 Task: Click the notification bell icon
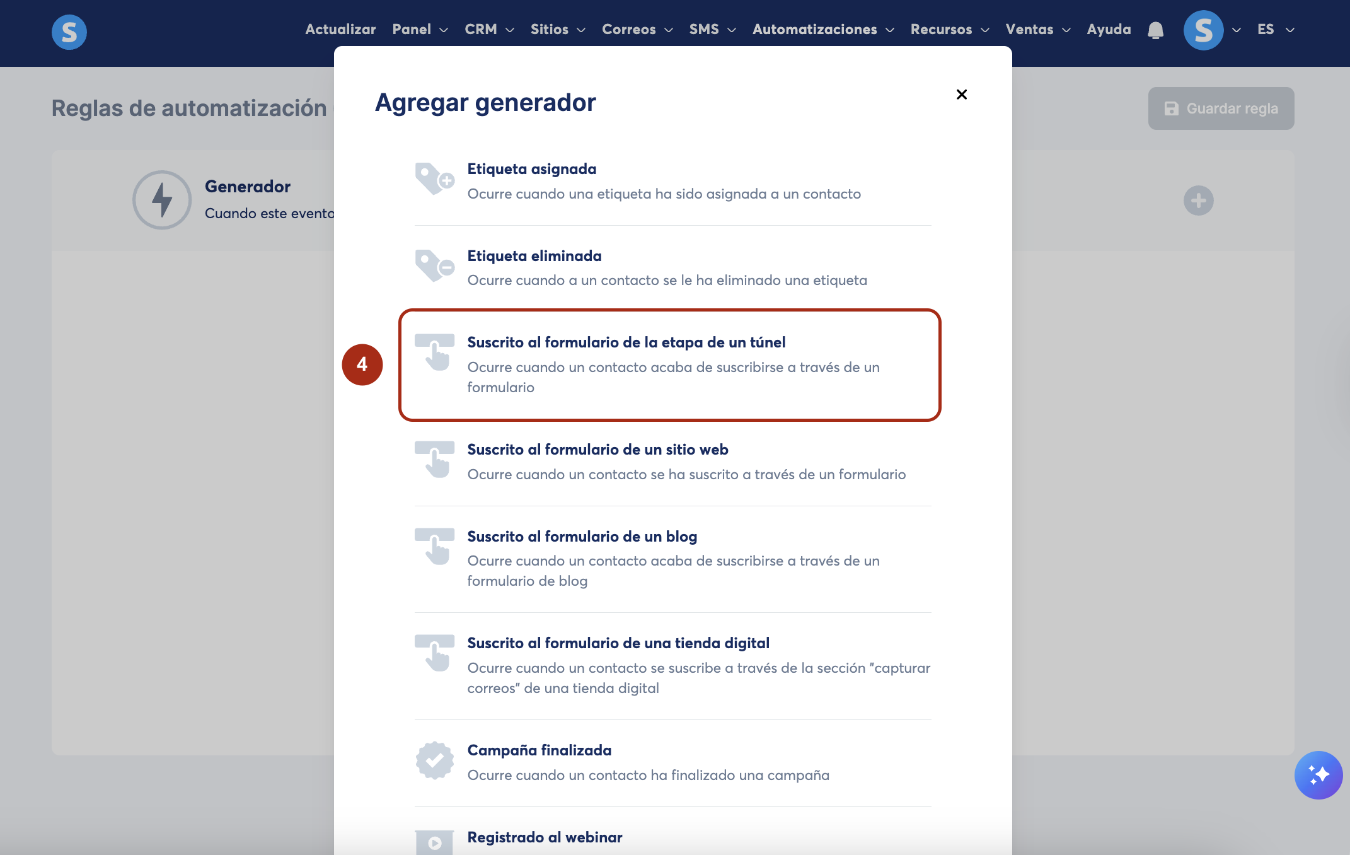coord(1155,30)
